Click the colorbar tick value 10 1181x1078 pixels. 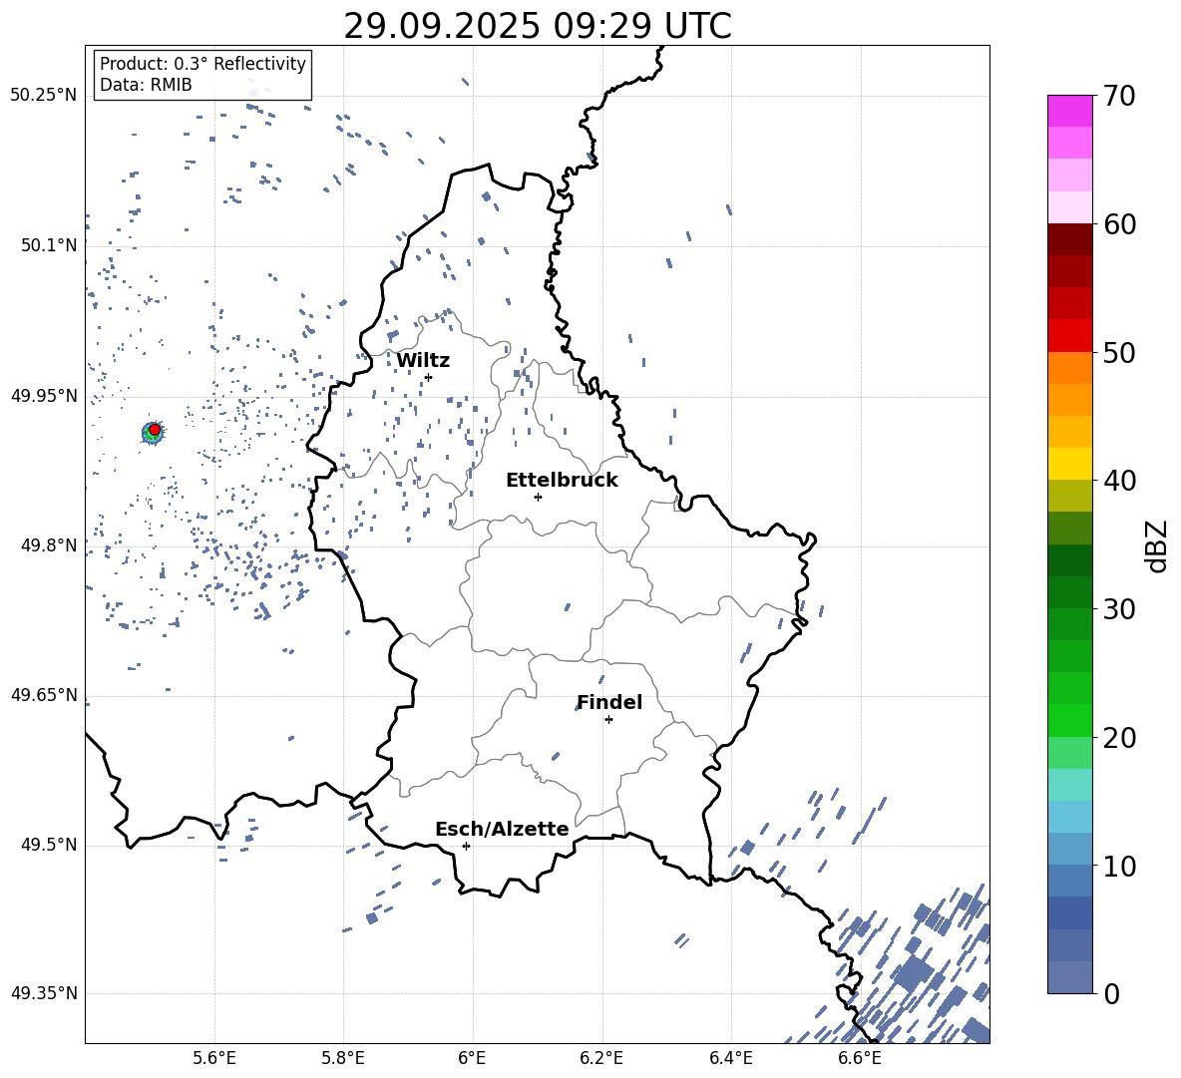(x=1119, y=866)
